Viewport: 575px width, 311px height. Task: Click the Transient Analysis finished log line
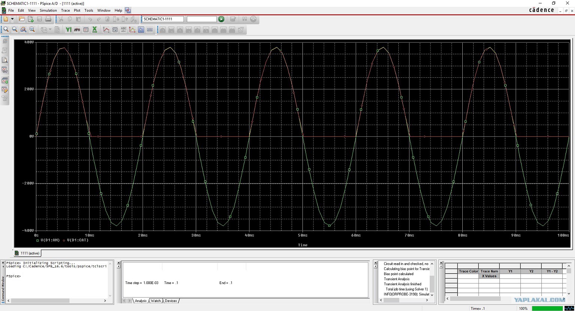(x=402, y=284)
